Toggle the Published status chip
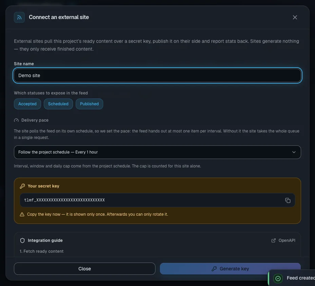 click(89, 104)
